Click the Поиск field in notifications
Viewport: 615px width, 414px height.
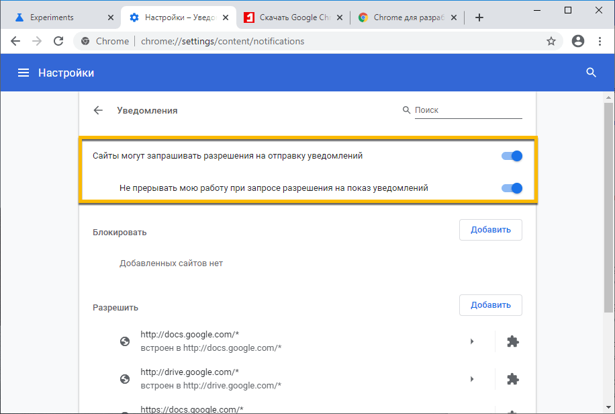[x=467, y=110]
